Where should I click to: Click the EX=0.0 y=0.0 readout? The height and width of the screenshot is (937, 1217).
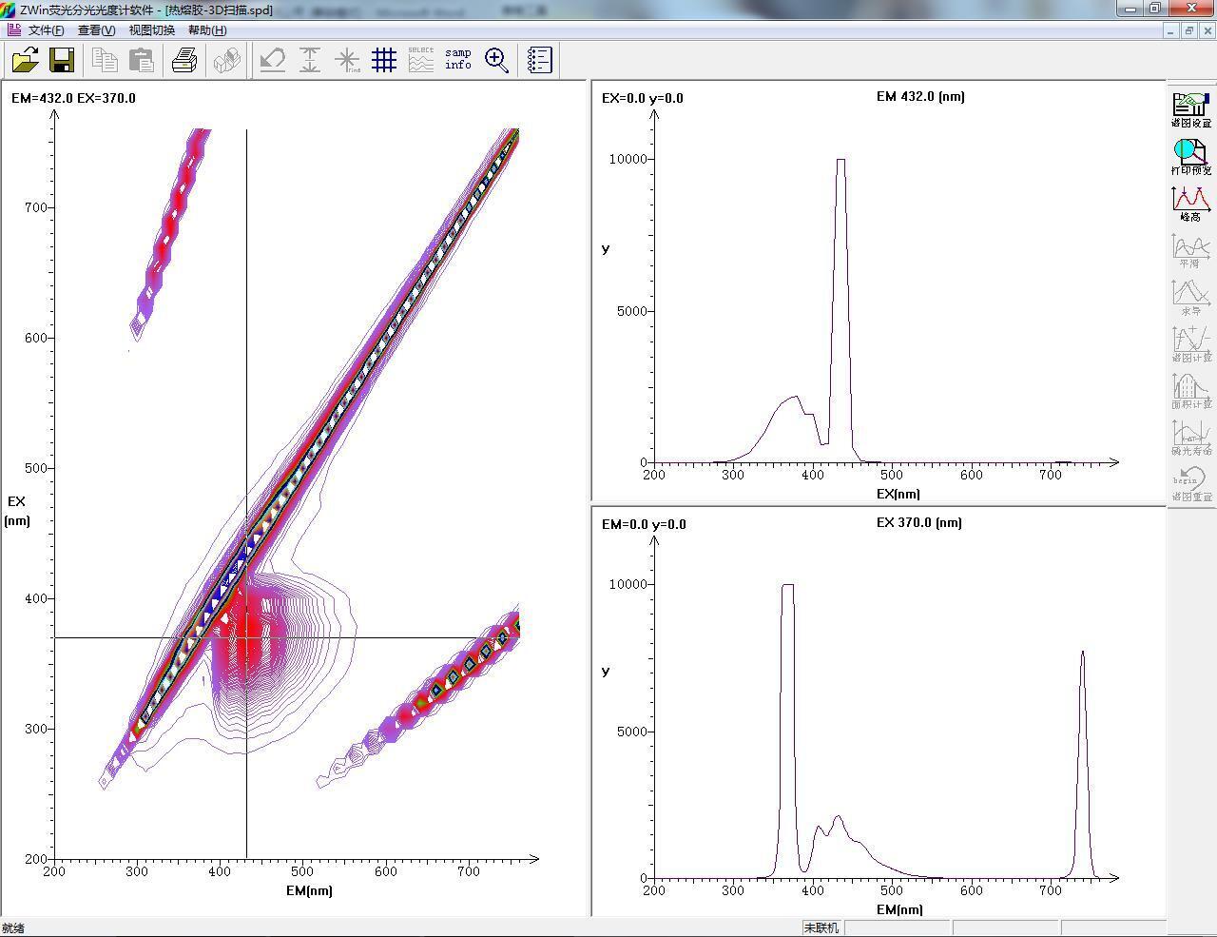(643, 98)
